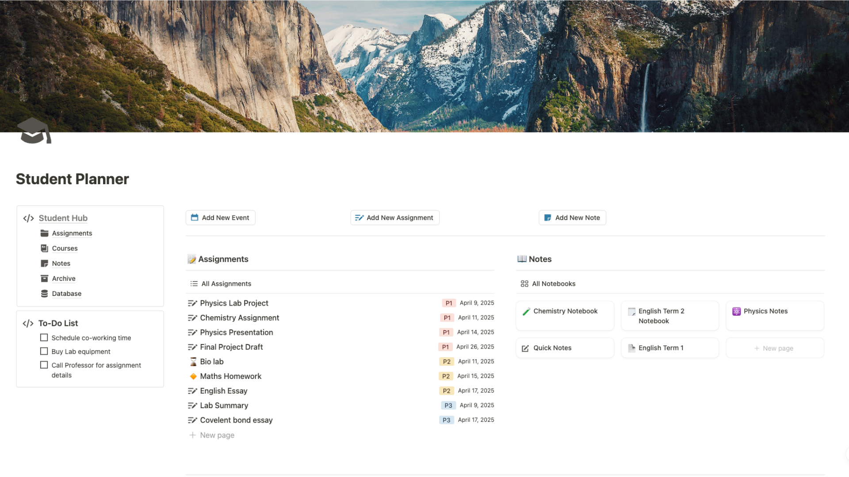849x477 pixels.
Task: Open the English Term 1 notebook card
Action: 661,348
